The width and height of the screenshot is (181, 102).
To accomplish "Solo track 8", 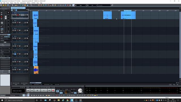I will point(13,70).
